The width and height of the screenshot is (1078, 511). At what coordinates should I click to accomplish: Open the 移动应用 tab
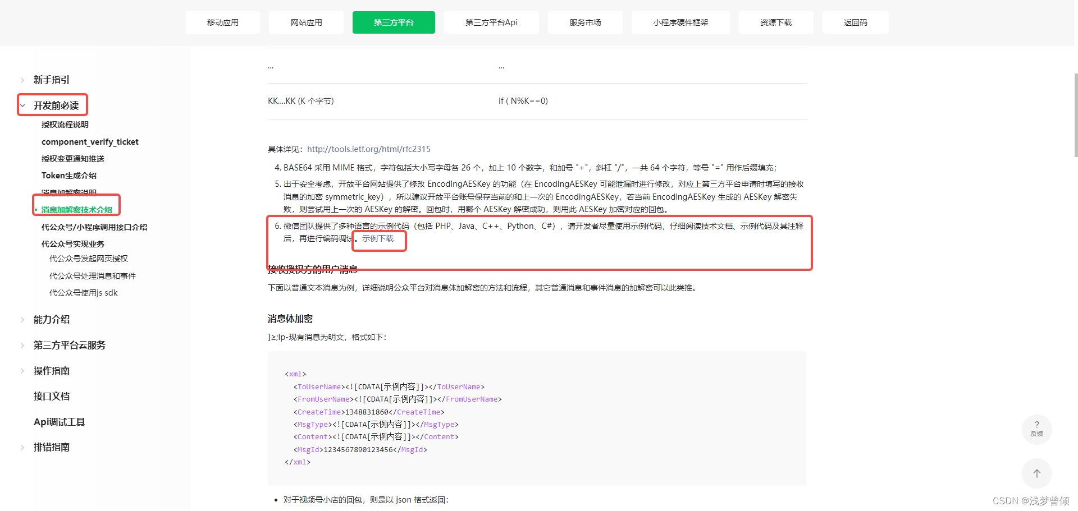coord(223,22)
